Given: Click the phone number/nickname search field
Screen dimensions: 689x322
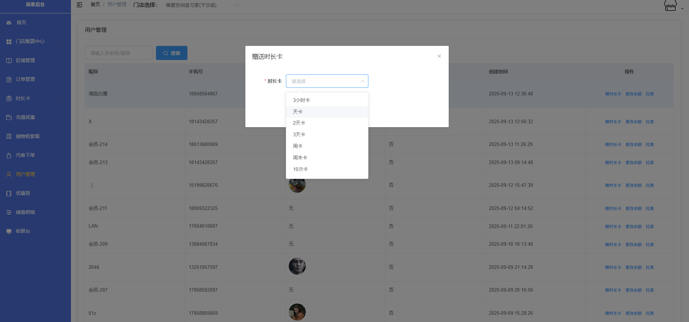Looking at the screenshot, I should pos(118,53).
